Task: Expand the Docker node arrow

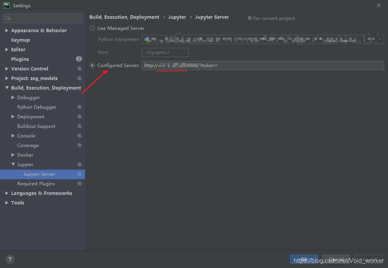Action: (x=13, y=155)
